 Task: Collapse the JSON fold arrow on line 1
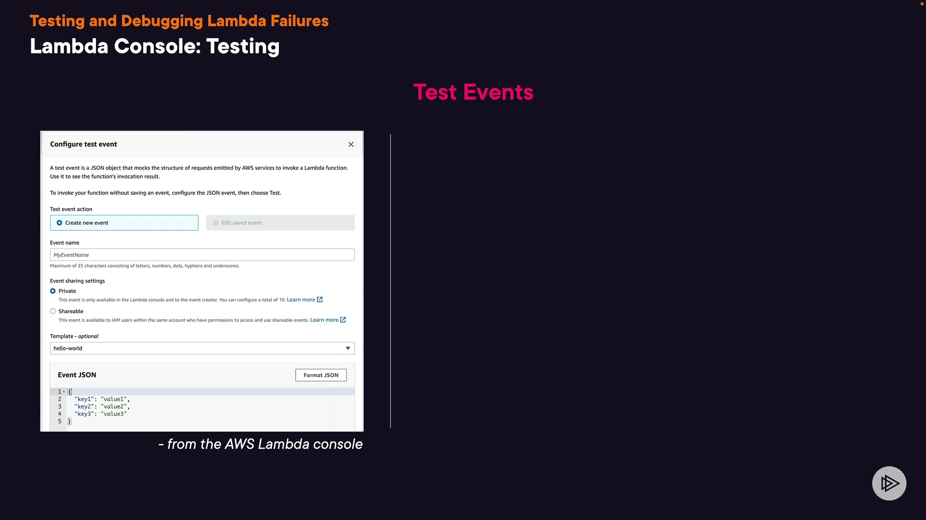pyautogui.click(x=64, y=391)
